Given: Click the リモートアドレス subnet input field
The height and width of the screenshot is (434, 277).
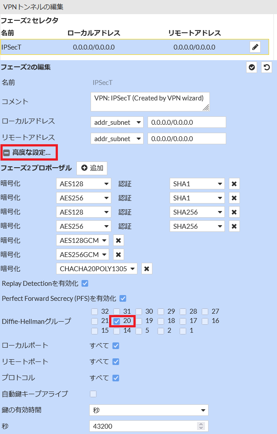Looking at the screenshot, I should pyautogui.click(x=187, y=138).
